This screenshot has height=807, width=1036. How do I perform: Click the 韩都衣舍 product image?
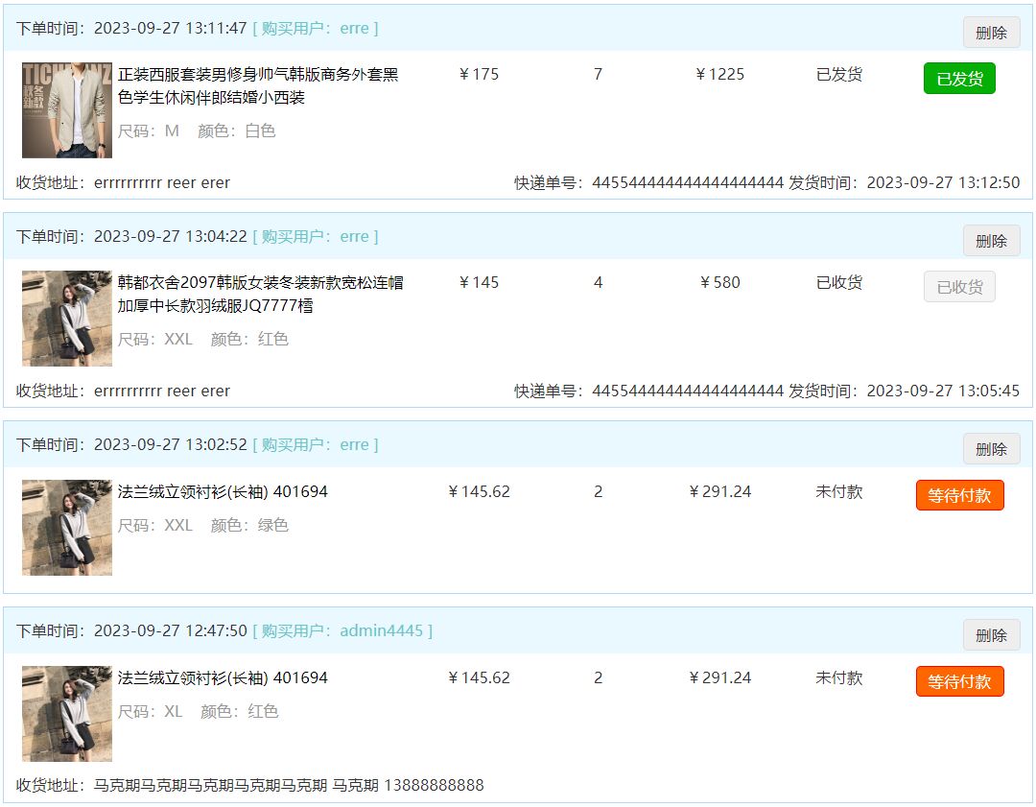67,318
